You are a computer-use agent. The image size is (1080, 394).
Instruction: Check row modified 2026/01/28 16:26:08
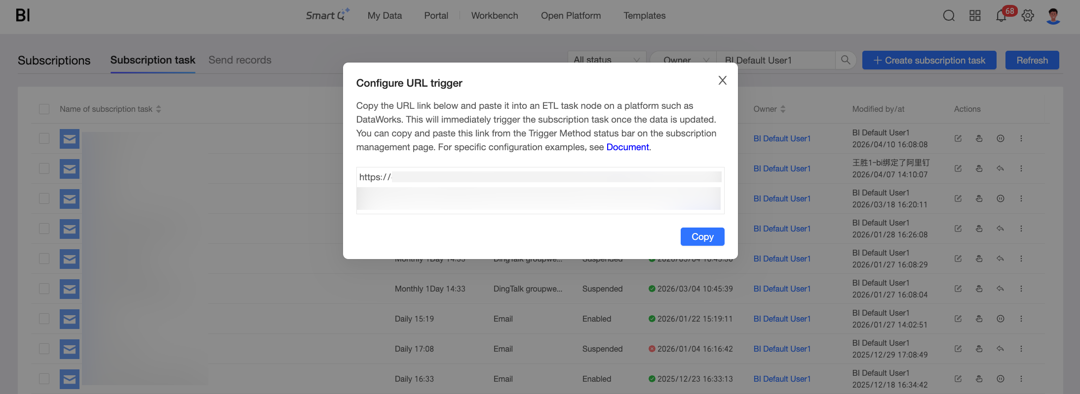click(x=44, y=229)
